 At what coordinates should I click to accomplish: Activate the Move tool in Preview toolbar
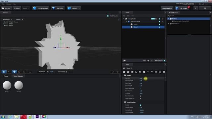[x=14, y=72]
